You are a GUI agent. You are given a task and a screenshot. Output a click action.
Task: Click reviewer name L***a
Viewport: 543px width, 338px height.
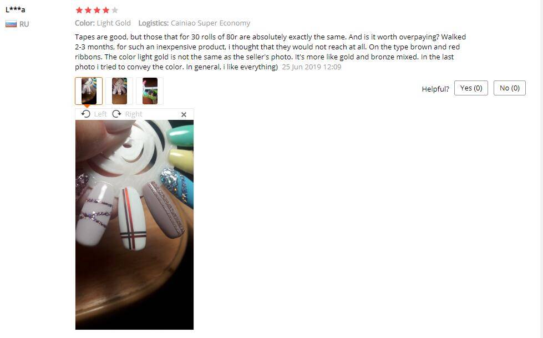coord(15,9)
